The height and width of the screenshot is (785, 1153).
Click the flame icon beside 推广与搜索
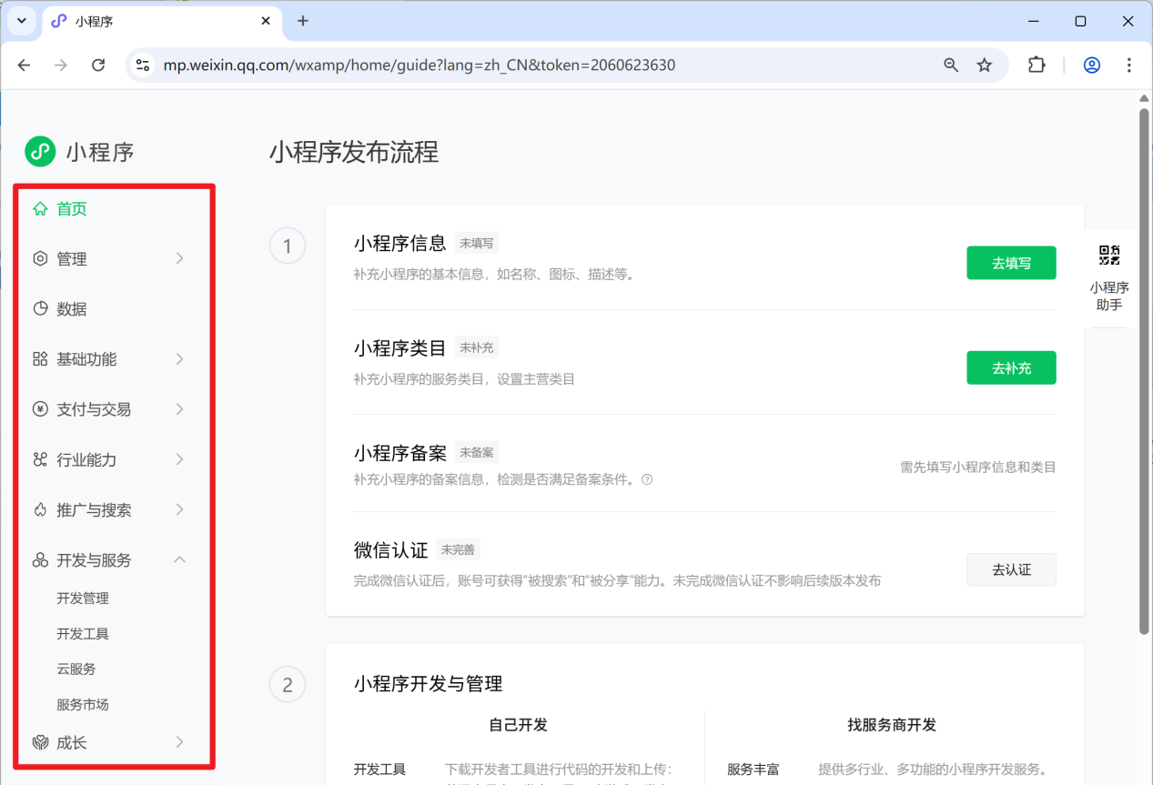coord(40,510)
